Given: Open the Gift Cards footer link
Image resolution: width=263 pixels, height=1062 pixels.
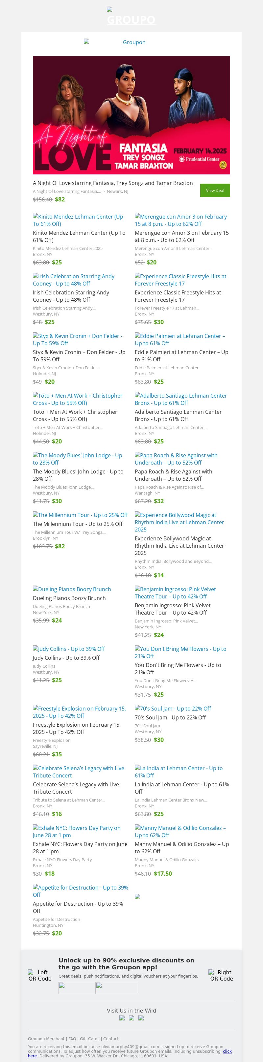Looking at the screenshot, I should point(89,1039).
